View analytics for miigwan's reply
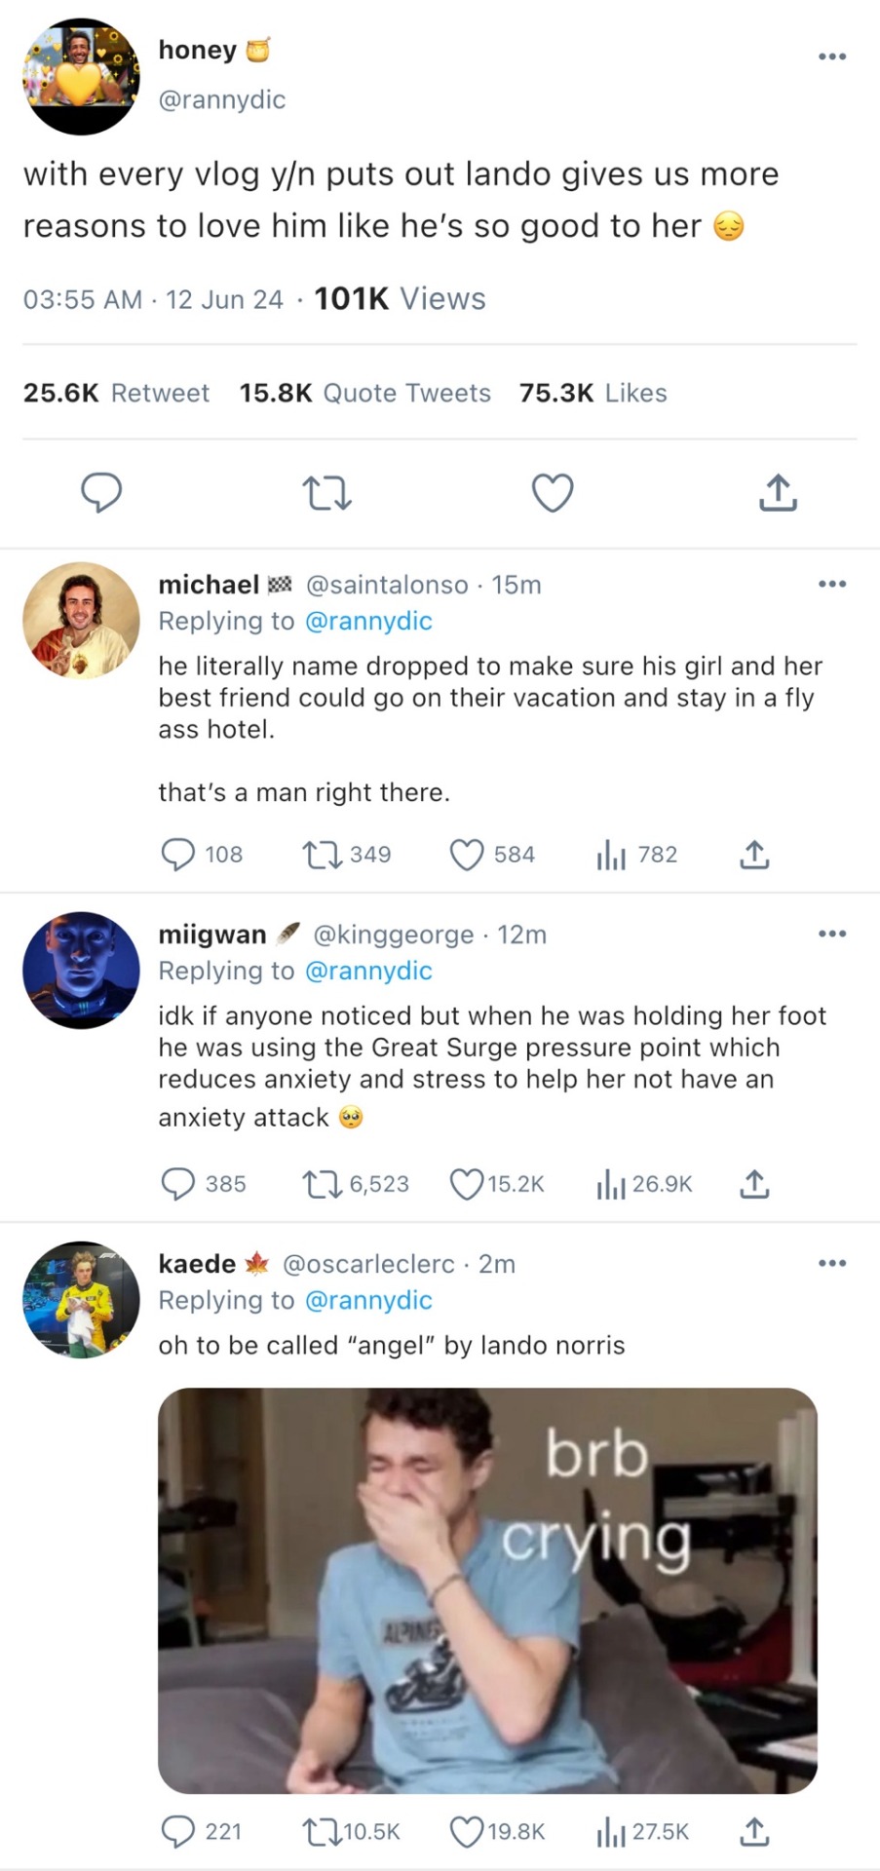 coord(611,1184)
